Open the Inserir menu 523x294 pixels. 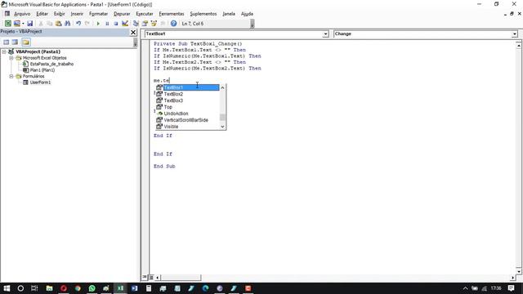pos(77,14)
